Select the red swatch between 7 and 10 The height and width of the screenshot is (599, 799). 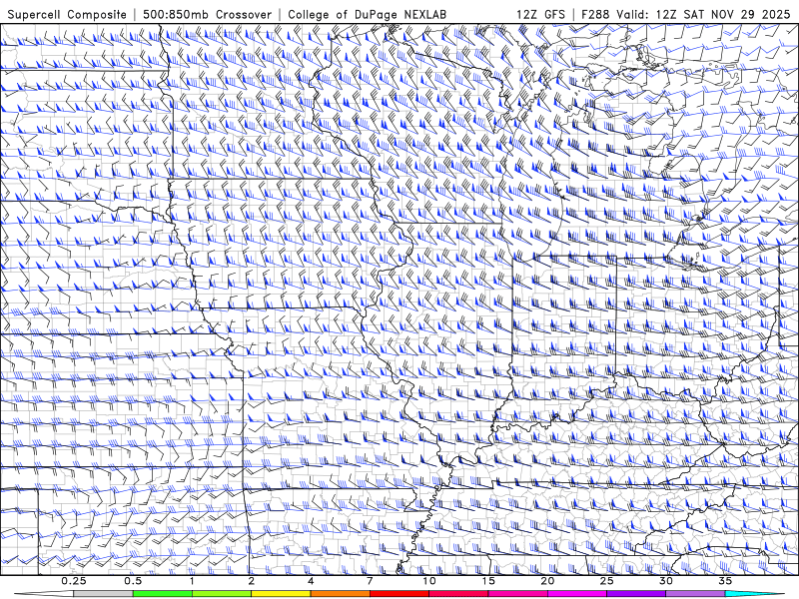click(399, 594)
